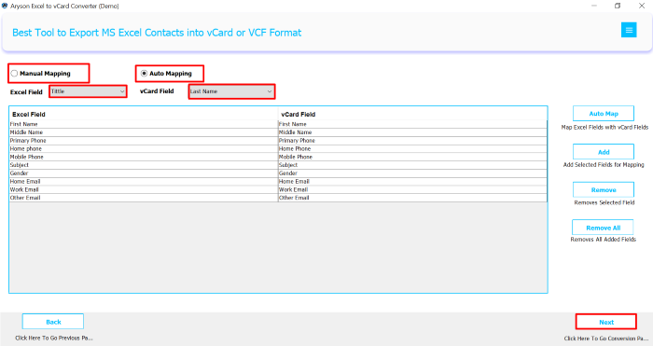
Task: Click the Add button
Action: pyautogui.click(x=604, y=152)
